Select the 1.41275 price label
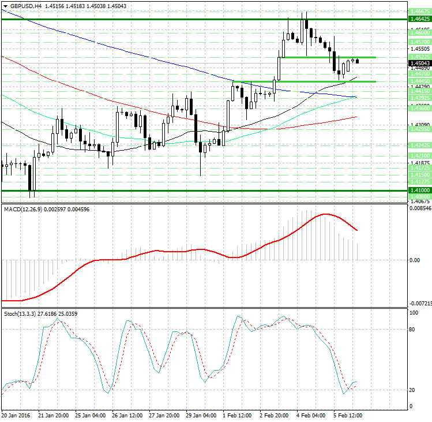The width and height of the screenshot is (432, 422). [x=420, y=181]
